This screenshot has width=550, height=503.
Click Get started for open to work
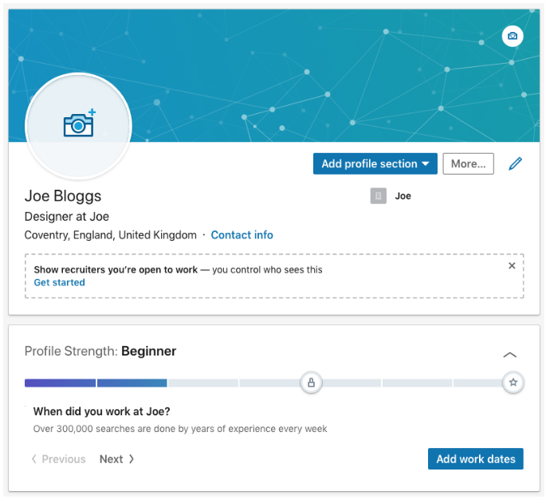pyautogui.click(x=59, y=282)
